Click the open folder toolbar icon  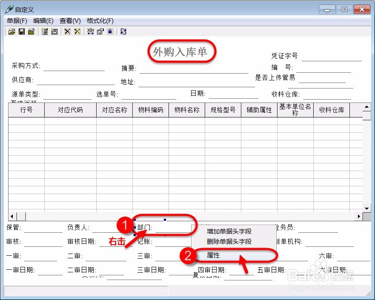[31, 31]
